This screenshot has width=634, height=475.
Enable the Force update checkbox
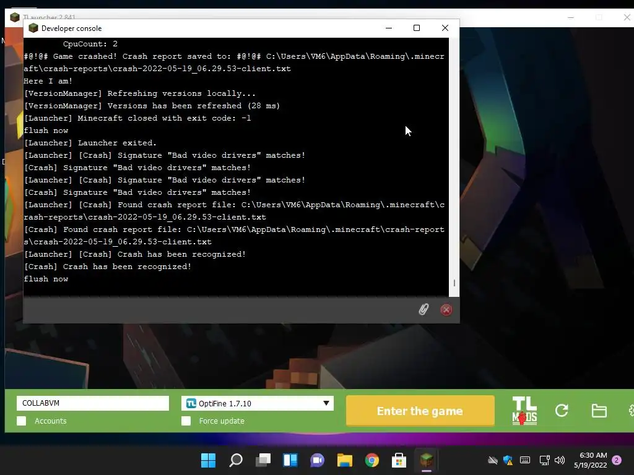click(186, 421)
